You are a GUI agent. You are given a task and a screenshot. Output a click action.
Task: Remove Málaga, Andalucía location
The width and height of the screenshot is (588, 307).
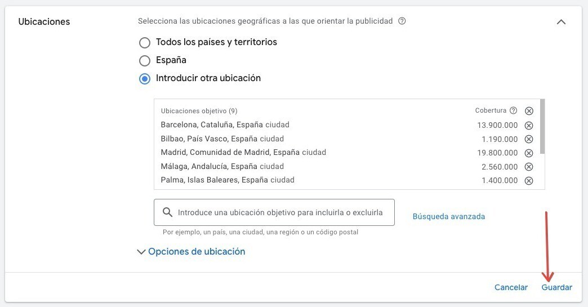[529, 167]
